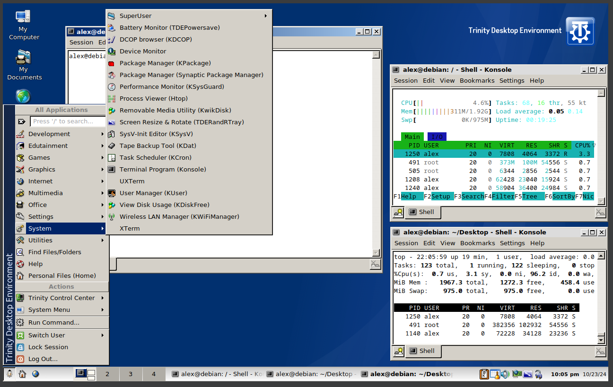
Task: Click the volume speaker icon in system tray
Action: 505,374
